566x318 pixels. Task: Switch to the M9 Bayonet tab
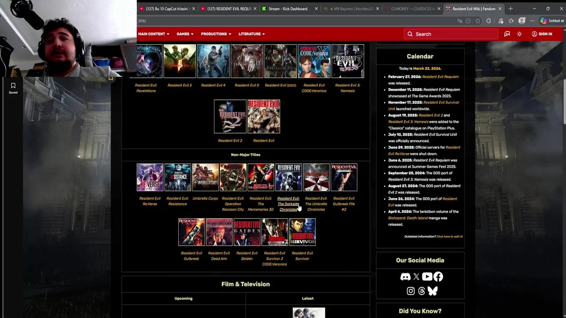click(x=351, y=8)
